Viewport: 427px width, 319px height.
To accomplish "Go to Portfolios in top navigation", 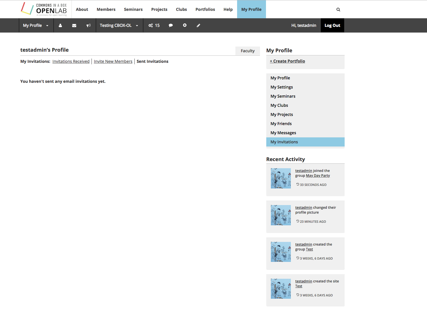I will [205, 9].
